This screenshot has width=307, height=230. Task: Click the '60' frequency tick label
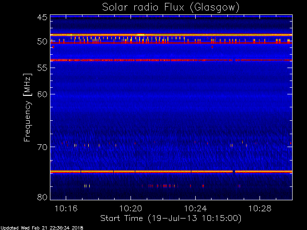click(42, 94)
